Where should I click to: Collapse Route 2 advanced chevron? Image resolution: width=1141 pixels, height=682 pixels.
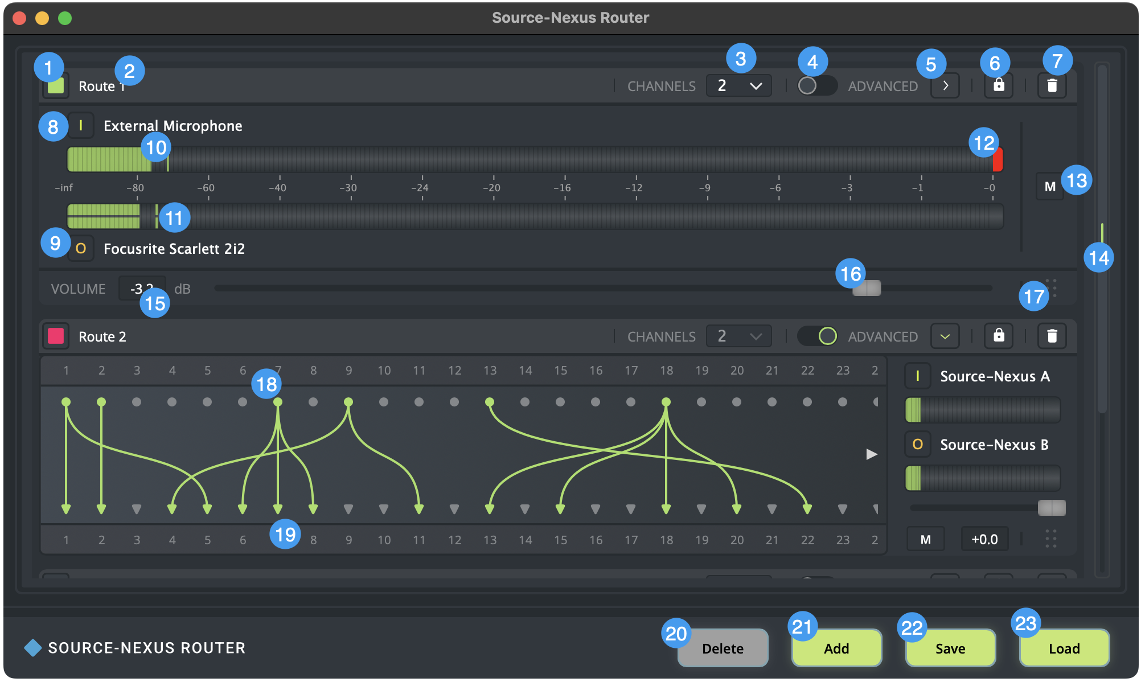[945, 336]
